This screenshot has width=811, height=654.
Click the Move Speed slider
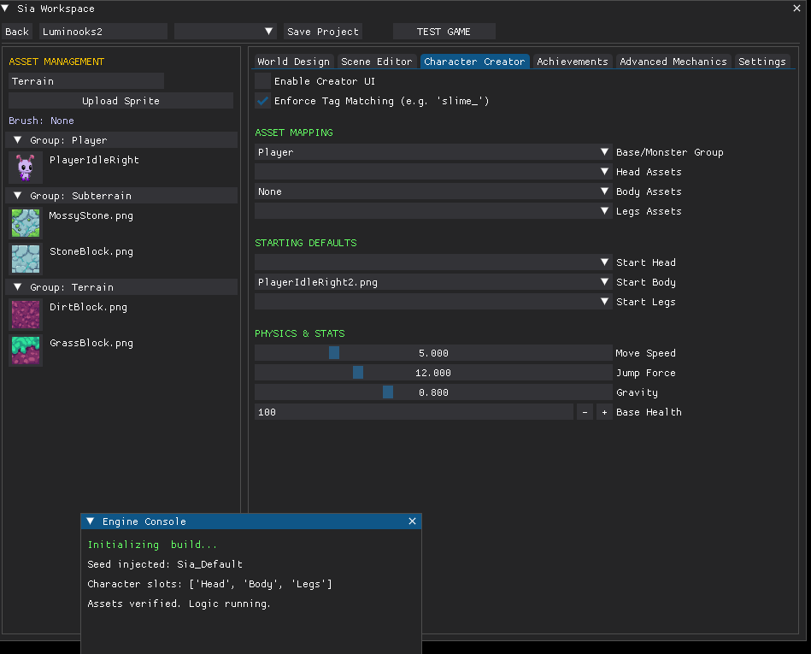433,353
